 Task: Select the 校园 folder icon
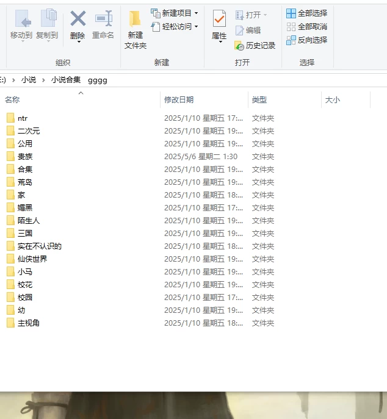coord(10,298)
